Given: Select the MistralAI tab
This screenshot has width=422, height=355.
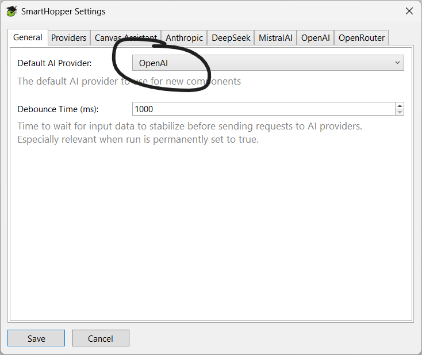Looking at the screenshot, I should click(275, 38).
